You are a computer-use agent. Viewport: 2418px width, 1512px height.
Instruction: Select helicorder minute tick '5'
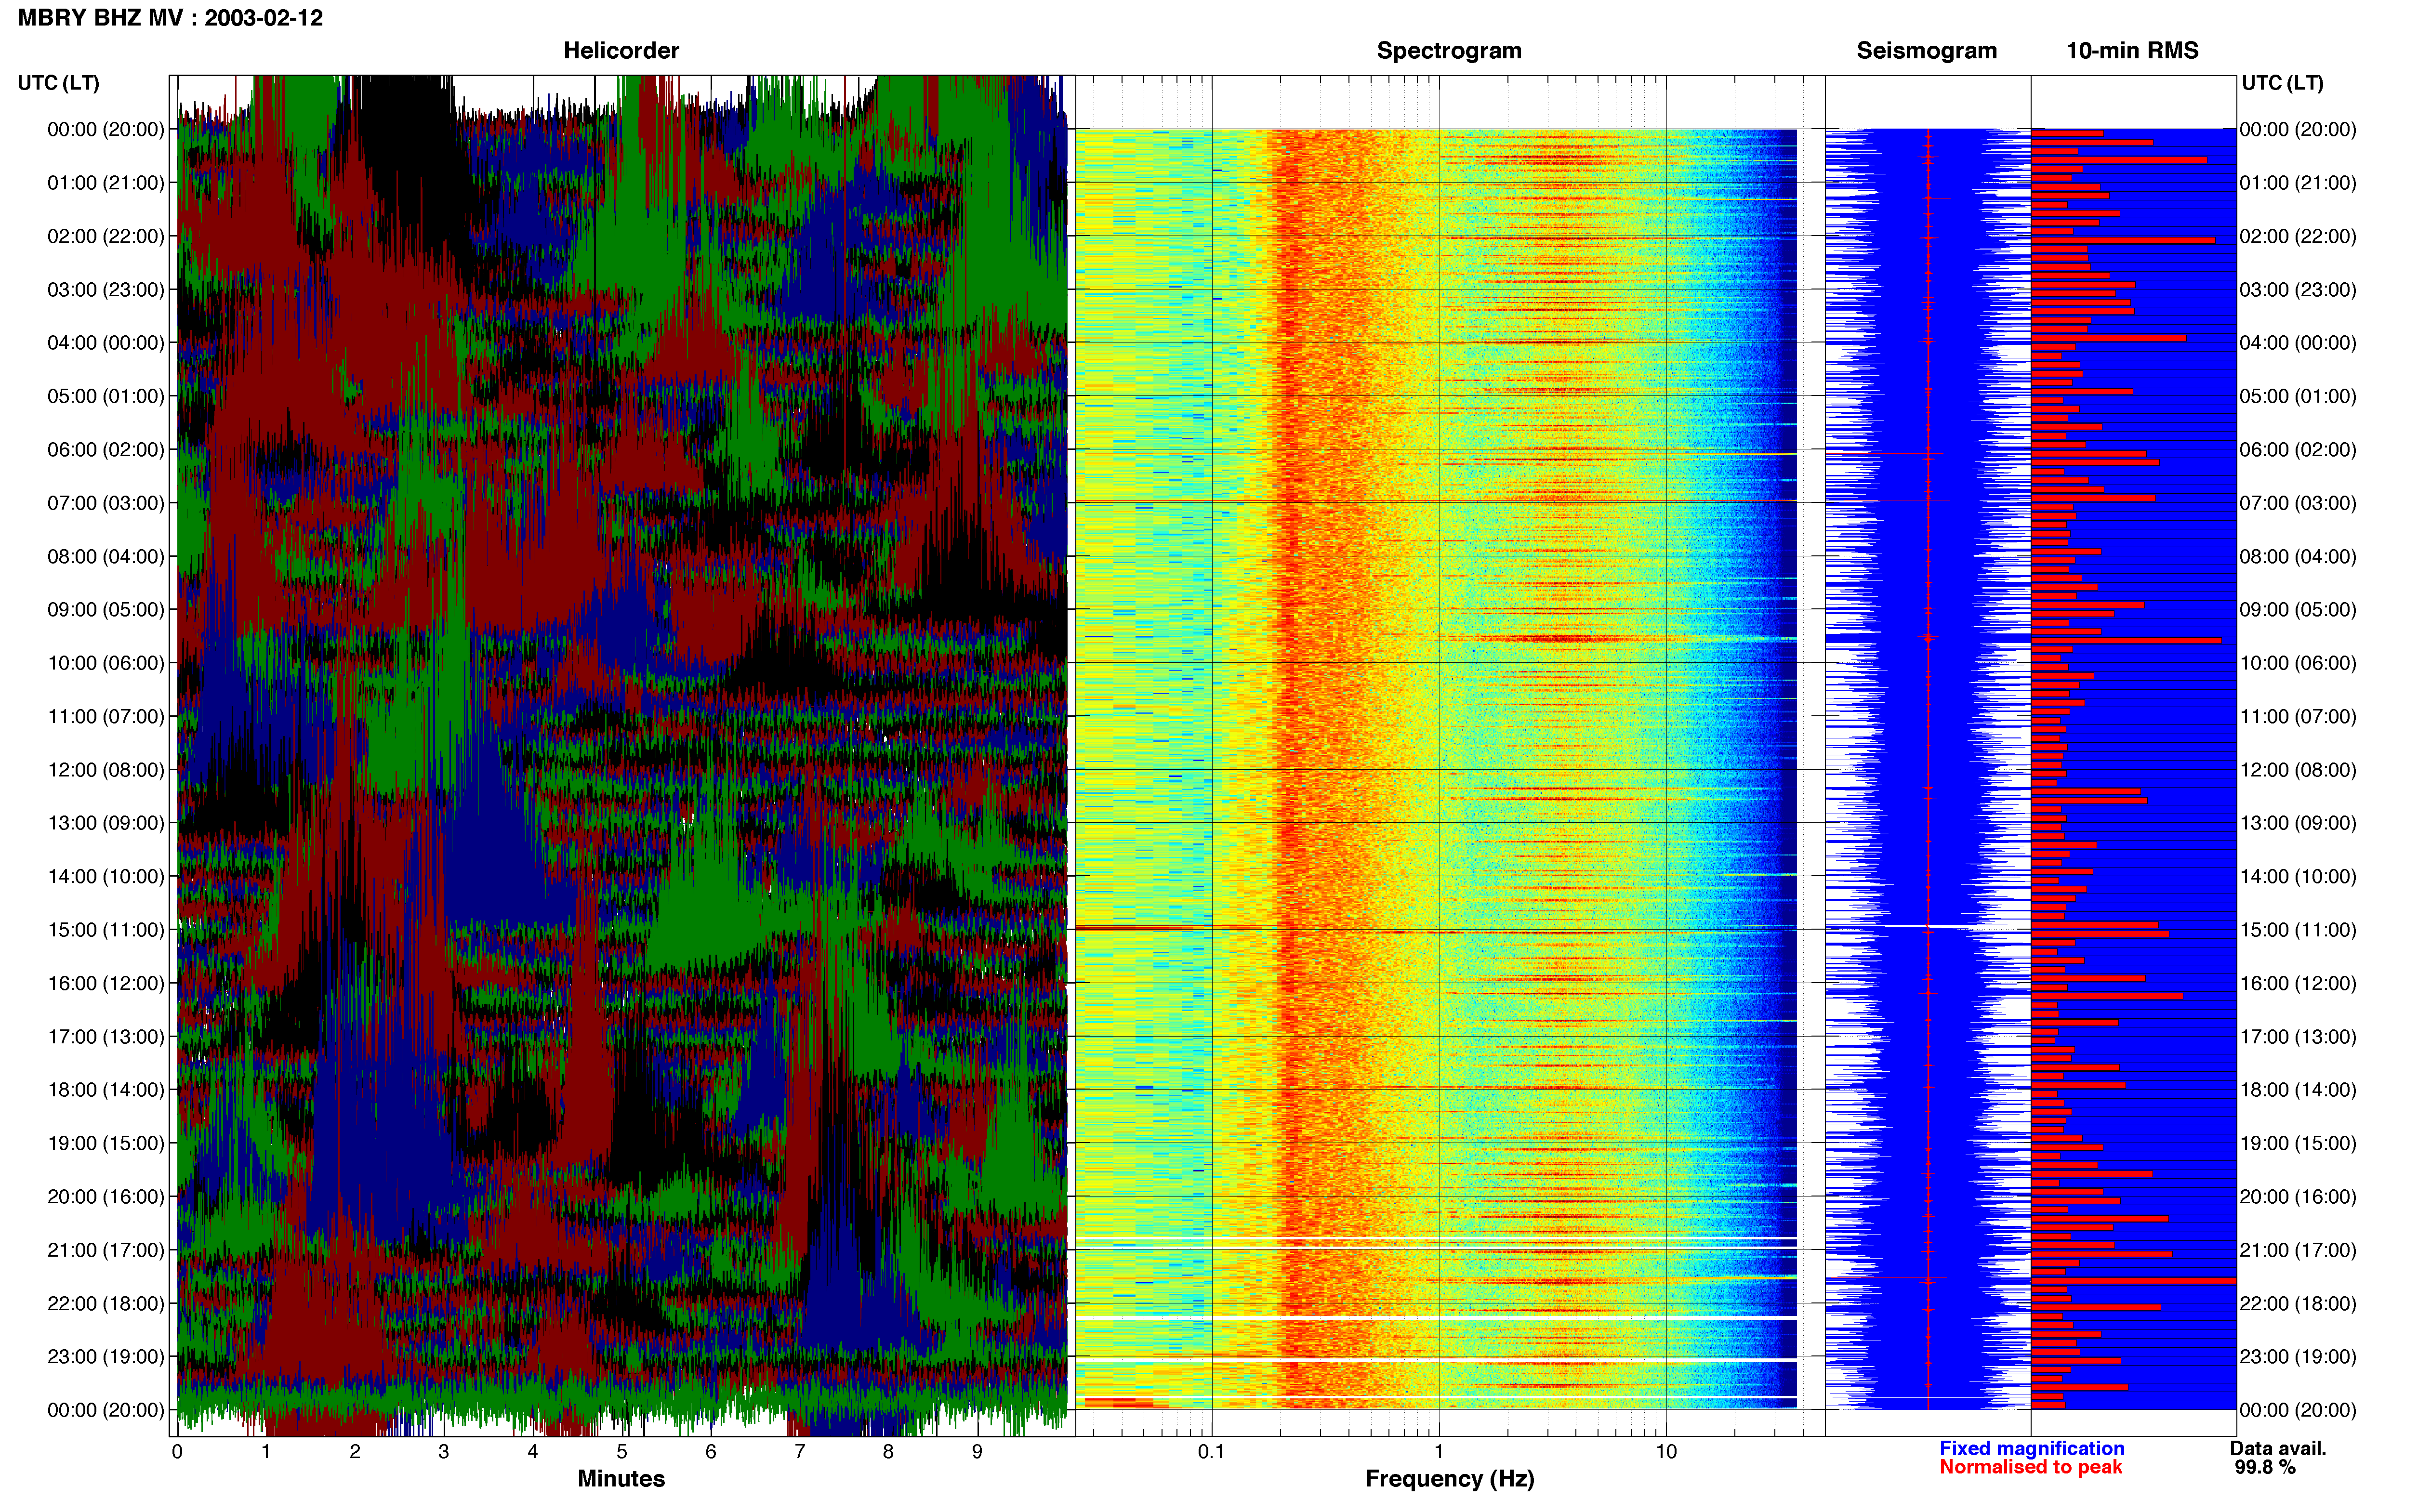pyautogui.click(x=622, y=1452)
